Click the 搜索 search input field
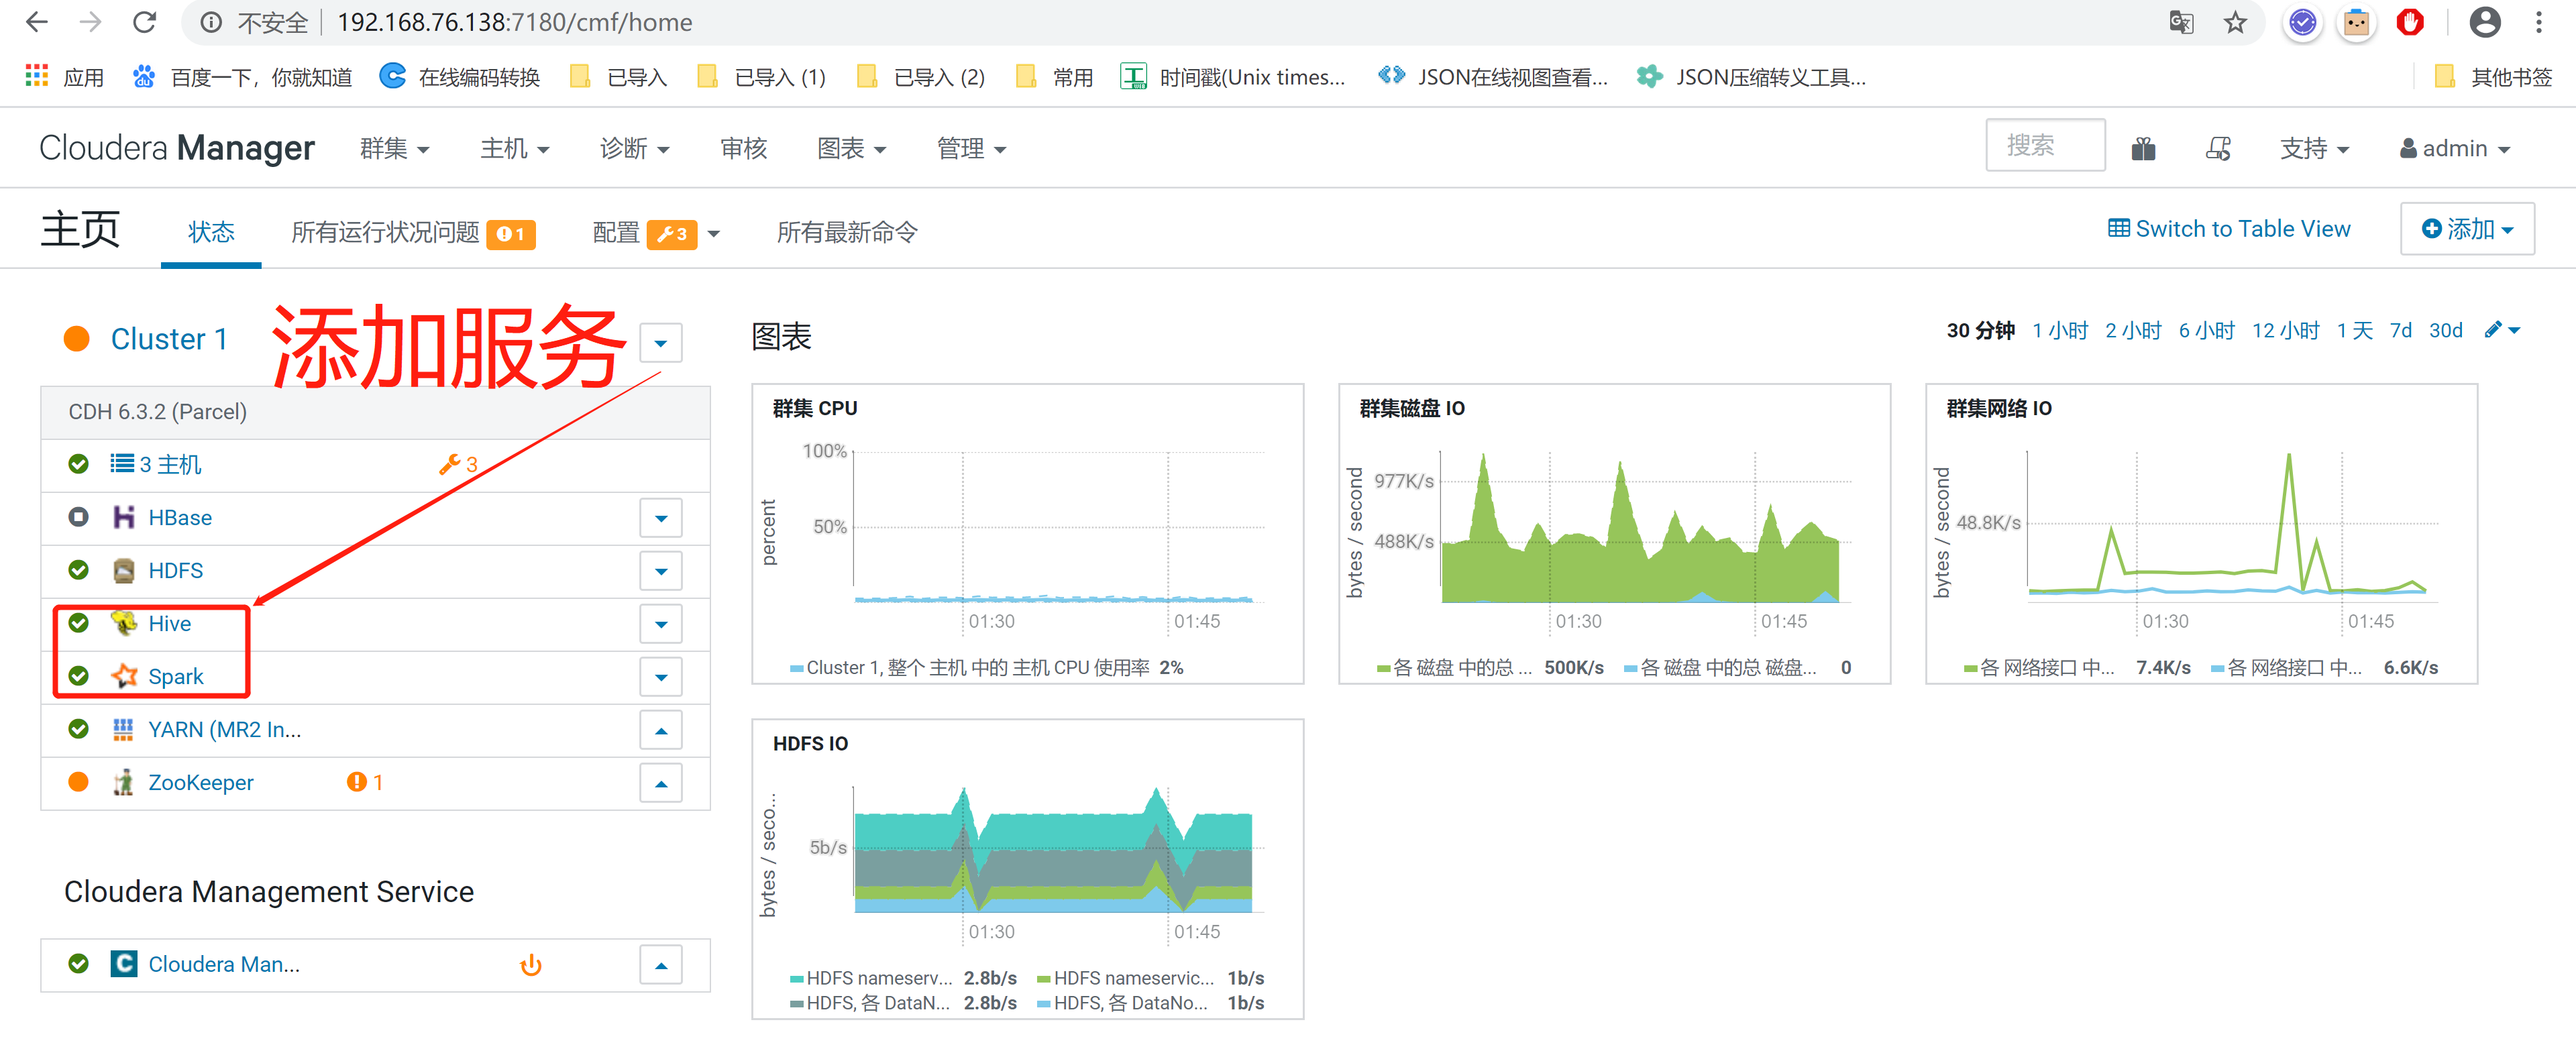Image resolution: width=2576 pixels, height=1055 pixels. [x=2044, y=146]
